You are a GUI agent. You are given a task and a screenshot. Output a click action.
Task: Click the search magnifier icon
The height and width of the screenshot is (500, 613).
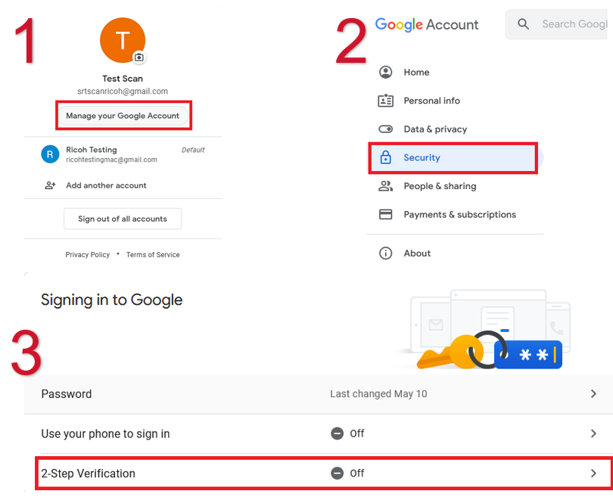(x=523, y=24)
